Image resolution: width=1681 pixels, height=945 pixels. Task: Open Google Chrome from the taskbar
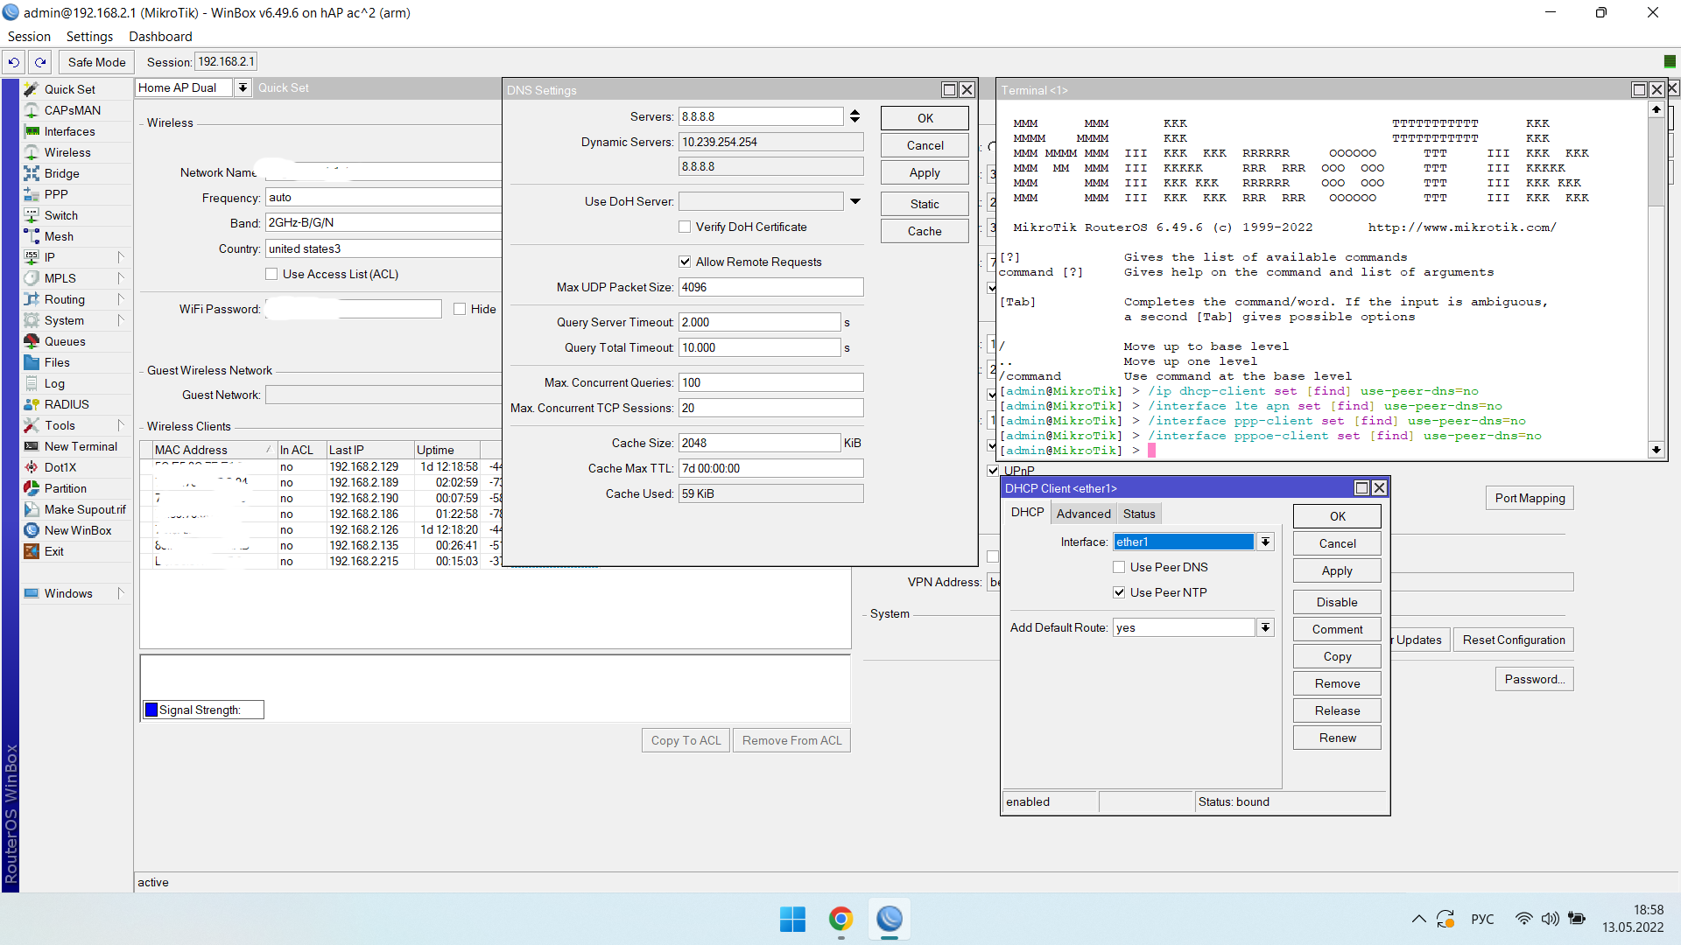pyautogui.click(x=840, y=919)
